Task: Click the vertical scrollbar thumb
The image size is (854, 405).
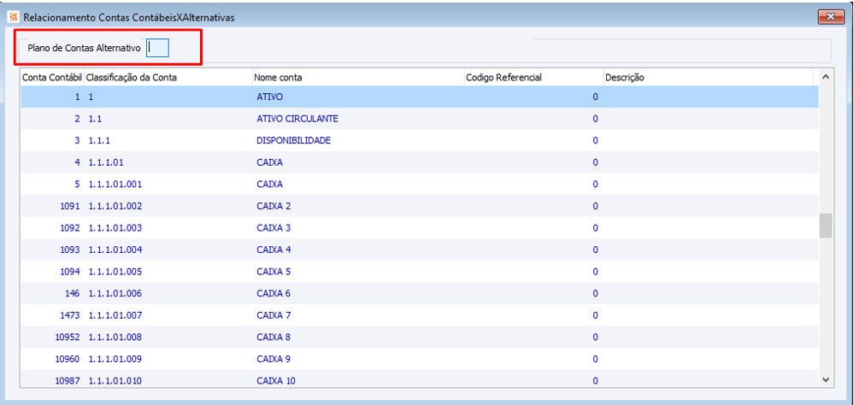Action: (x=826, y=226)
